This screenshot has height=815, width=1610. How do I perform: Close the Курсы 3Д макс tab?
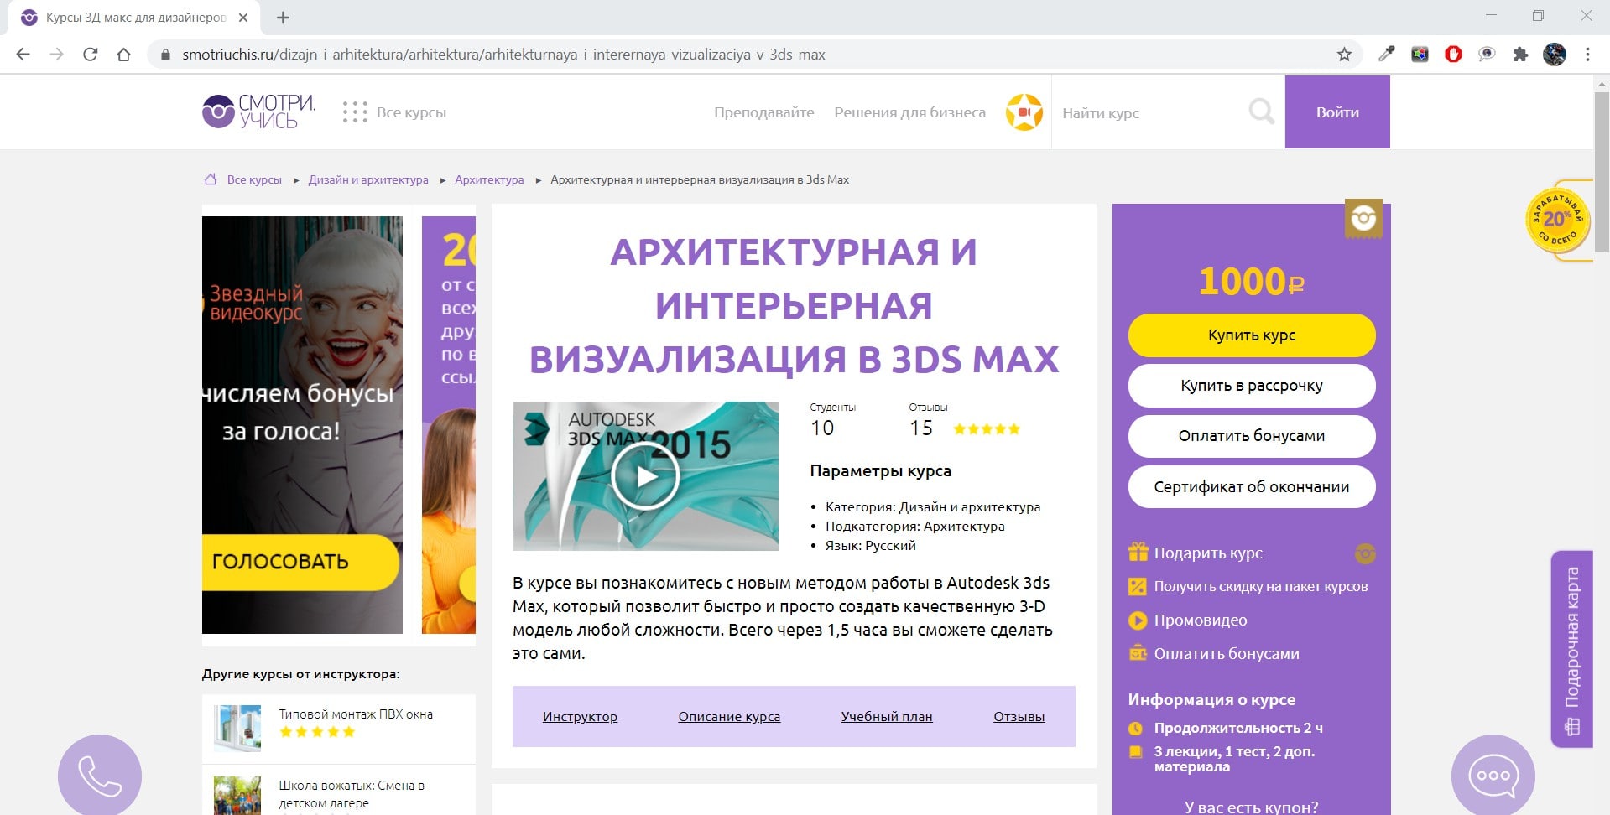(243, 18)
